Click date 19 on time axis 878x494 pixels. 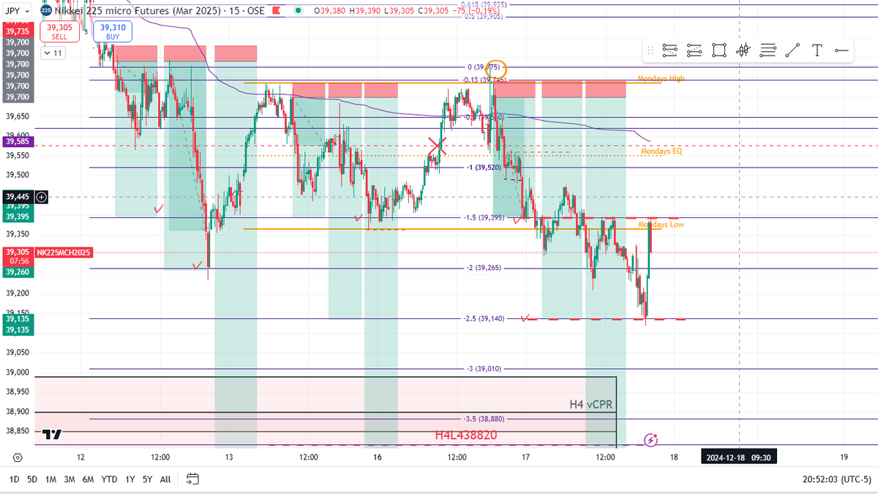844,457
